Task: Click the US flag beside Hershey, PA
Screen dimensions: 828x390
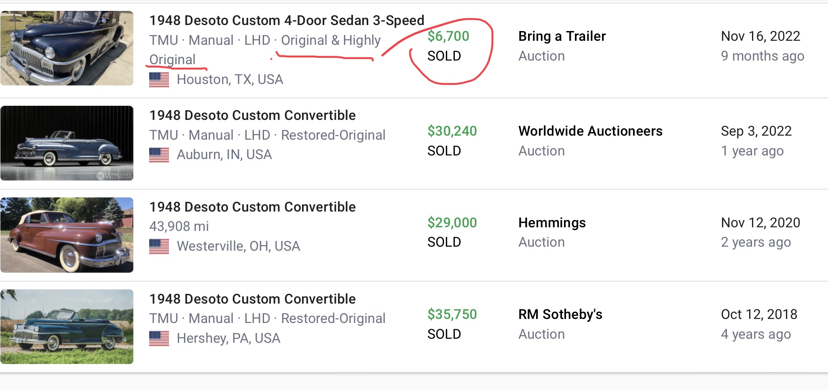Action: 159,338
